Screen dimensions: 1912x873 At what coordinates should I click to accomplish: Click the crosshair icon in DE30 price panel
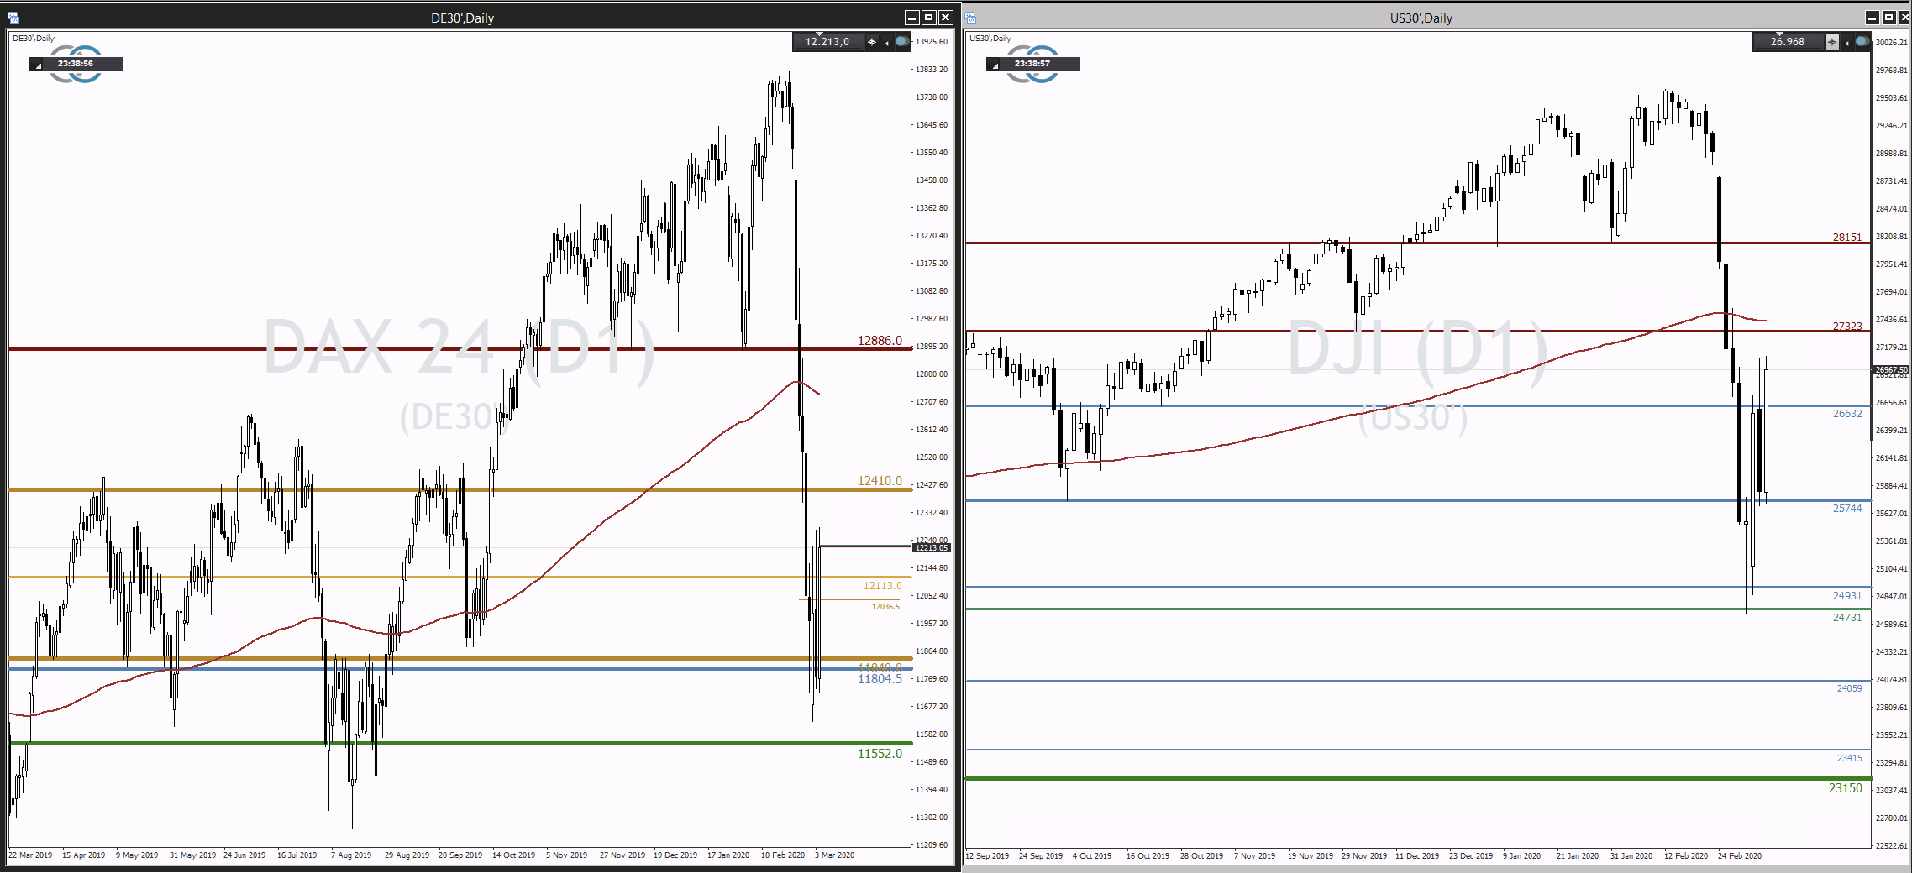coord(872,42)
